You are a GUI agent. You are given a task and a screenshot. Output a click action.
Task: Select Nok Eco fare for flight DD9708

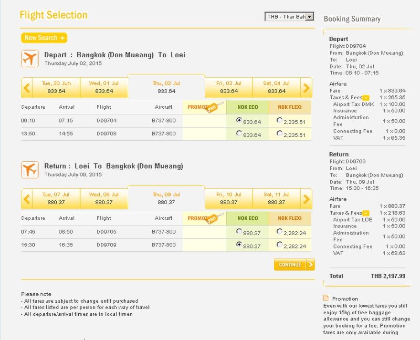[x=239, y=133]
